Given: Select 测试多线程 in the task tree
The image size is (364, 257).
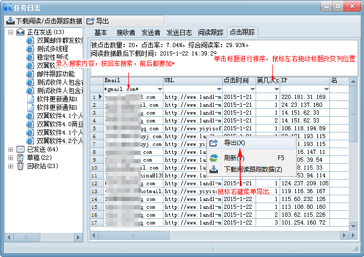Looking at the screenshot, I should click(x=52, y=49).
